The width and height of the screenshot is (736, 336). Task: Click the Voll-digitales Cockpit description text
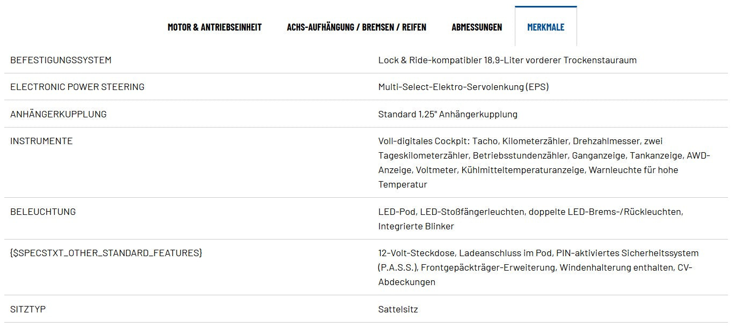[544, 163]
